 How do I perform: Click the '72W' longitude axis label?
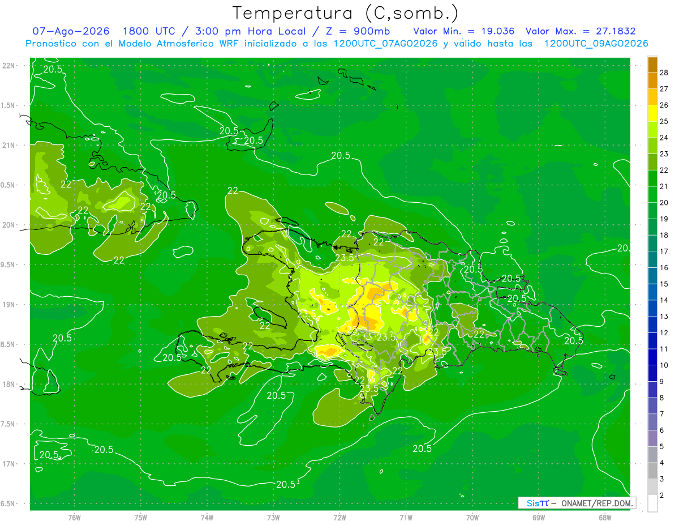339,518
